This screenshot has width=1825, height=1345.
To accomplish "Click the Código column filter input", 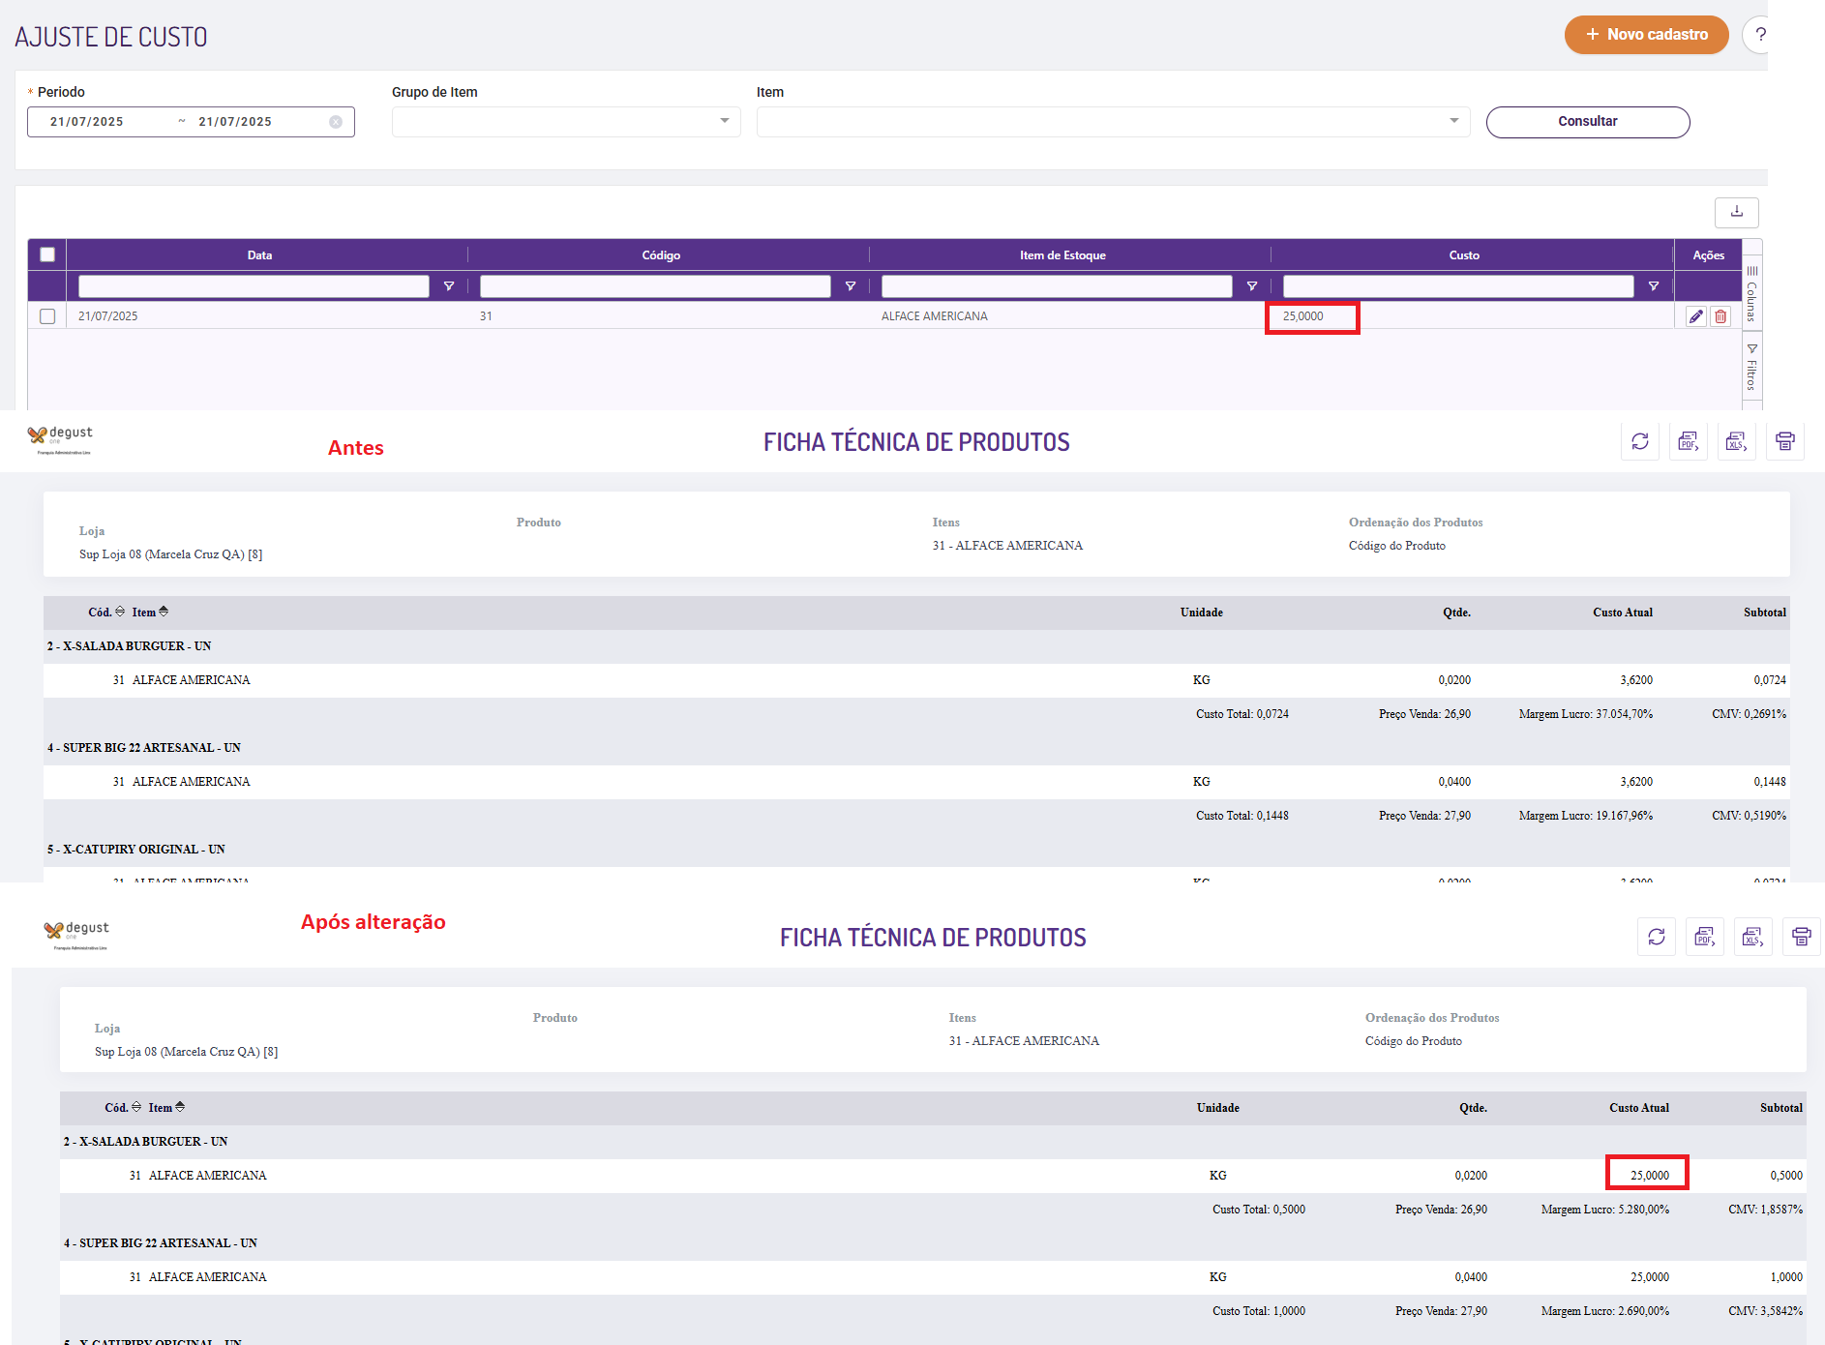I will pos(655,286).
